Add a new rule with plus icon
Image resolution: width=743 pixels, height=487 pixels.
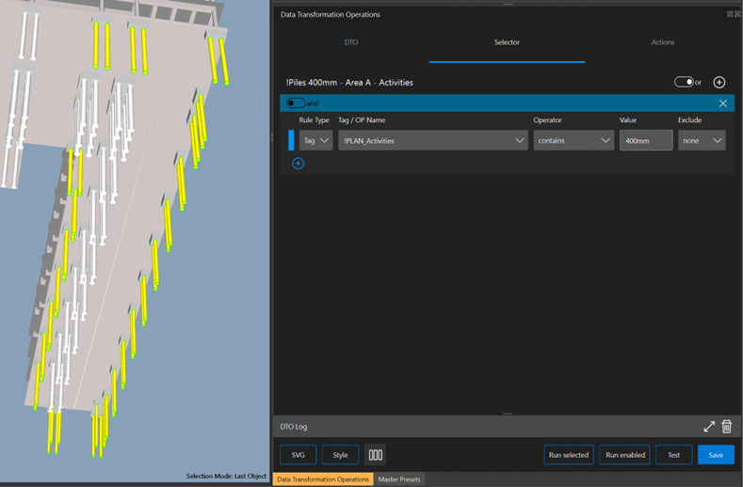[298, 164]
